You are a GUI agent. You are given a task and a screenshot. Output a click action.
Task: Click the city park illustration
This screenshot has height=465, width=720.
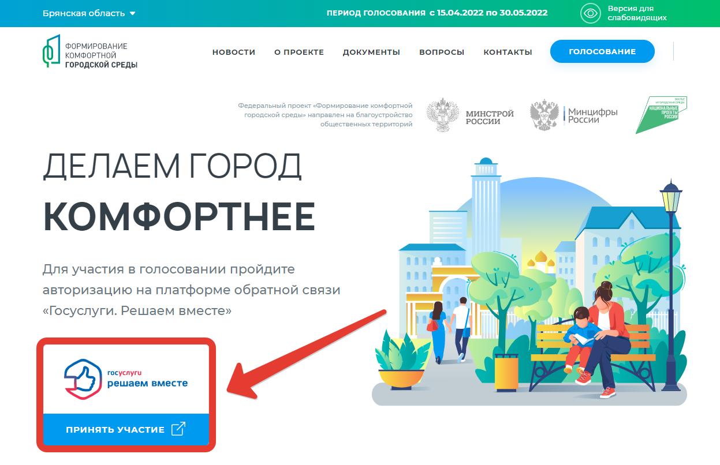(529, 282)
